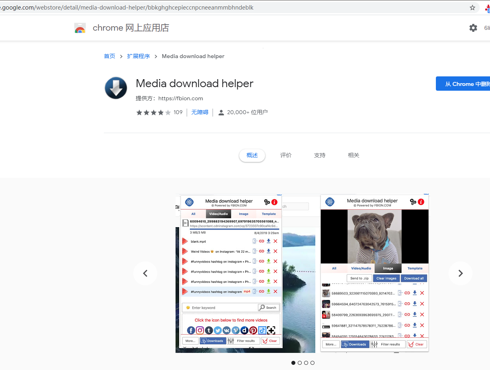Open the 相关 tab
Screen dimensions: 490x370
tap(353, 155)
